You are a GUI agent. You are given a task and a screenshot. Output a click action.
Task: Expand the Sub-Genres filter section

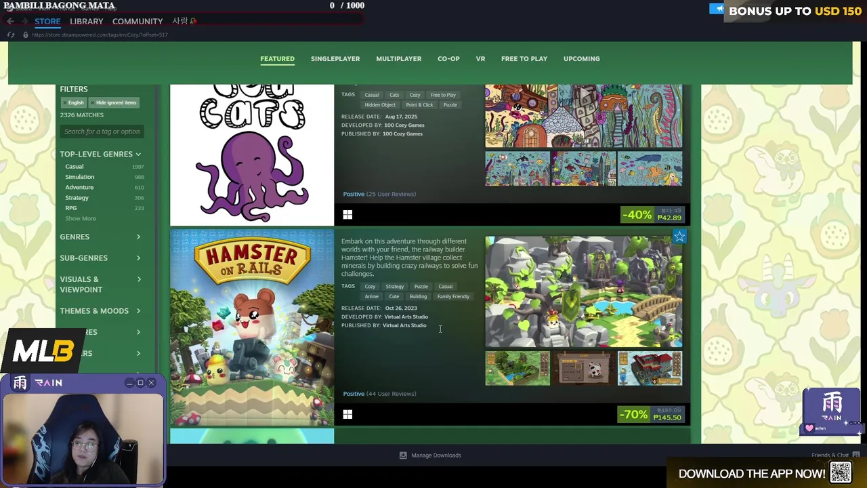tap(100, 258)
